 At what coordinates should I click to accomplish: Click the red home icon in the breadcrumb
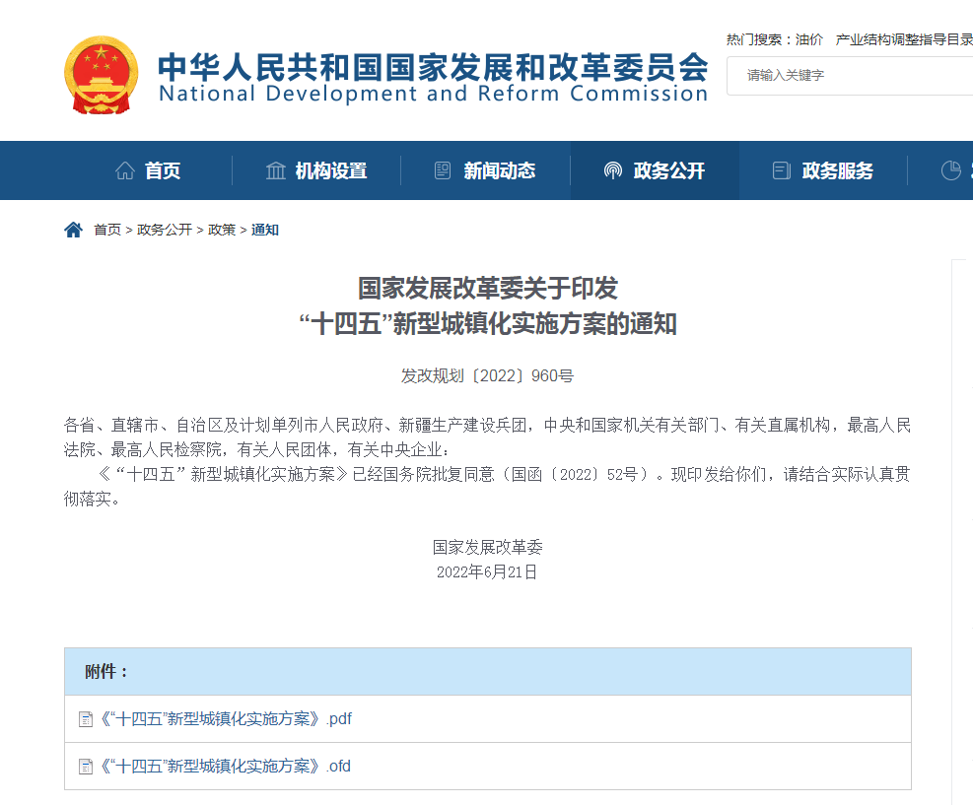click(x=73, y=229)
